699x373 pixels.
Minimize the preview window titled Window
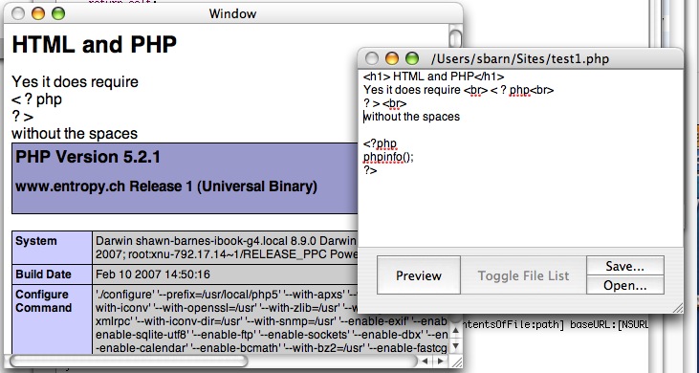point(38,13)
